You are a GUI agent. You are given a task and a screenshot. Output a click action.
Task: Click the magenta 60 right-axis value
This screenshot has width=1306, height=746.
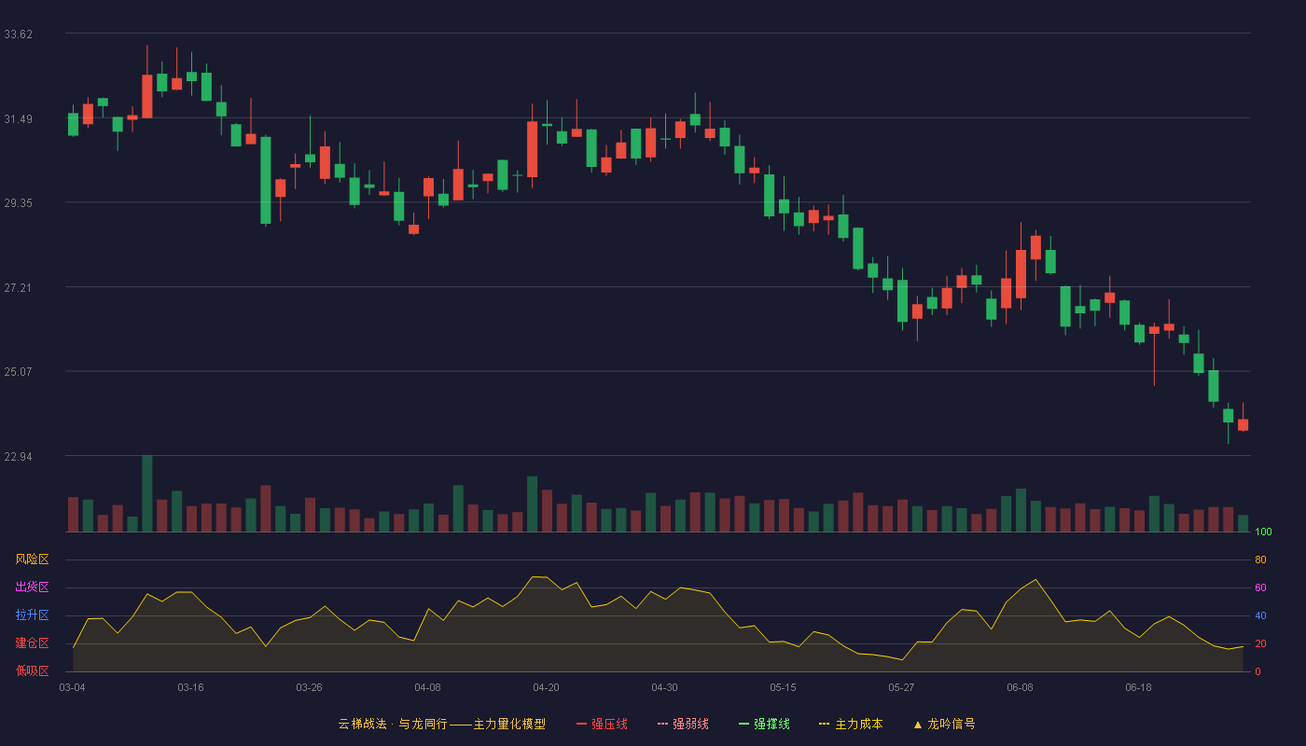click(1260, 588)
